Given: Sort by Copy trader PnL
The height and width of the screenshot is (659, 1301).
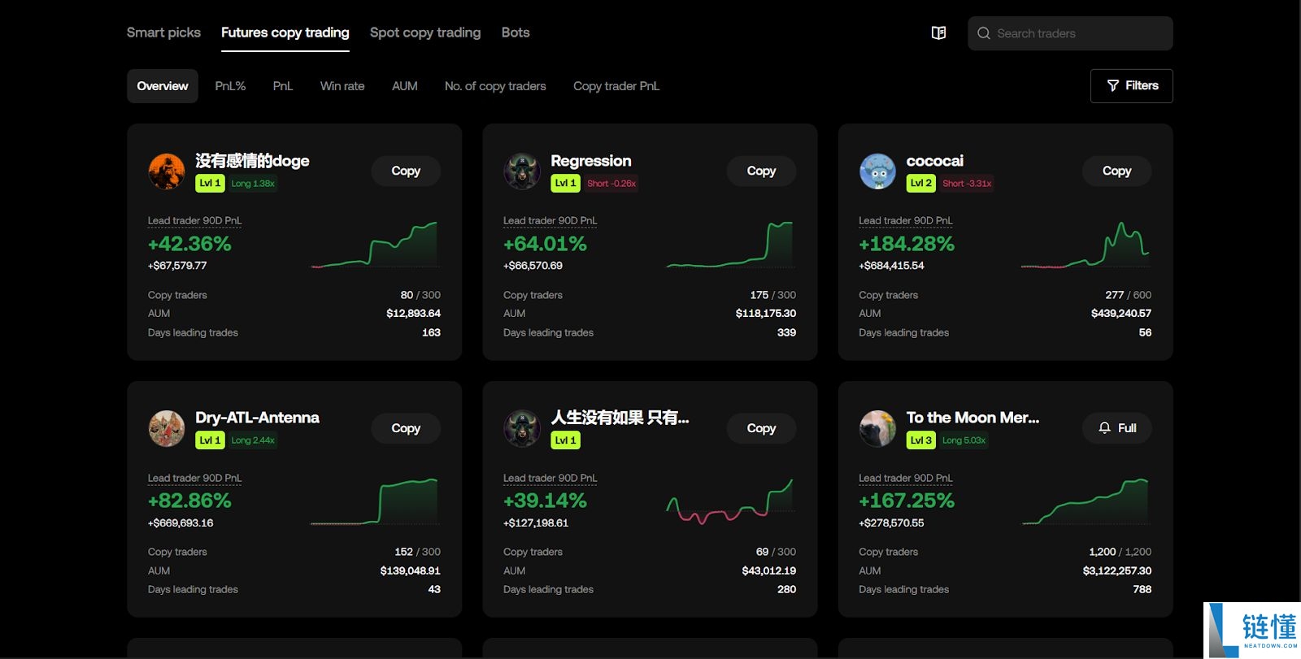Looking at the screenshot, I should (x=616, y=86).
